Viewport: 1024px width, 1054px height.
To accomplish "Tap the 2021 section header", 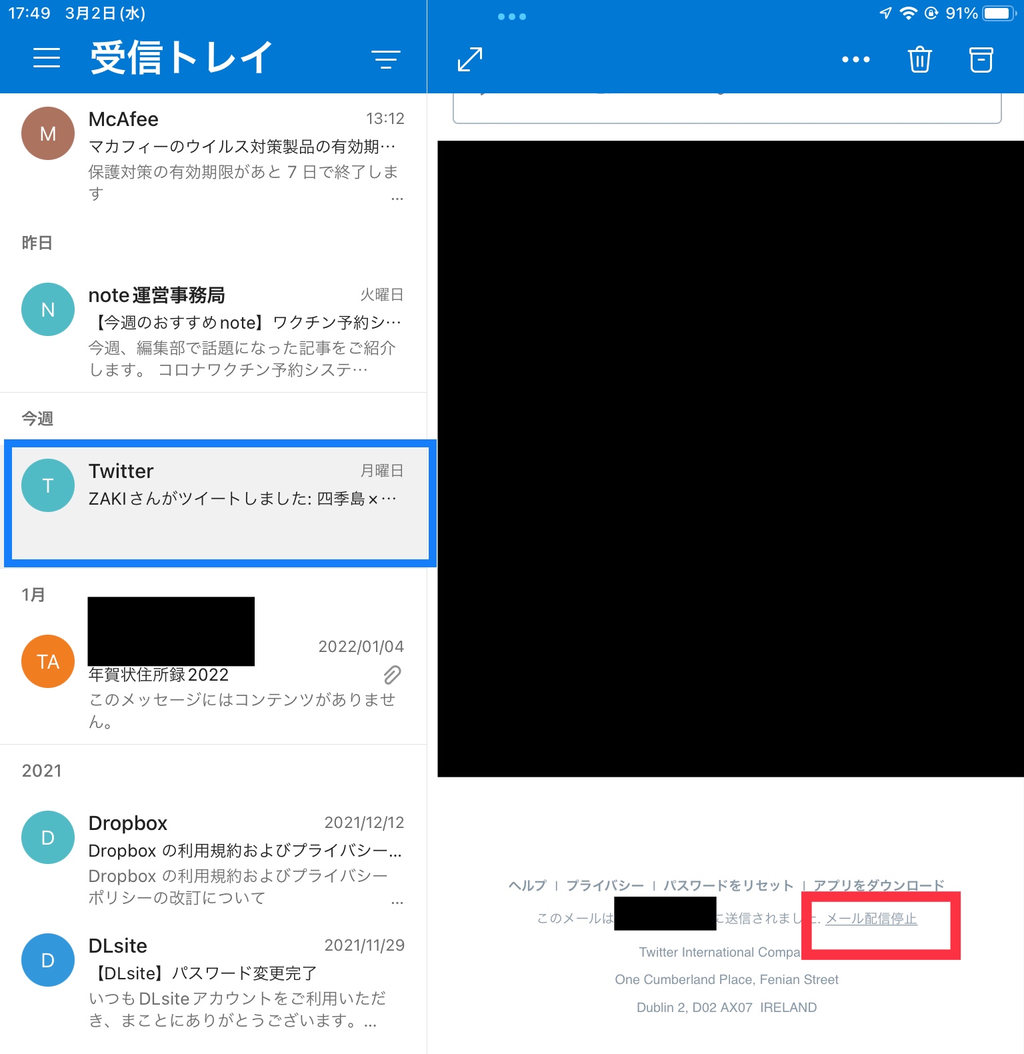I will click(x=41, y=771).
